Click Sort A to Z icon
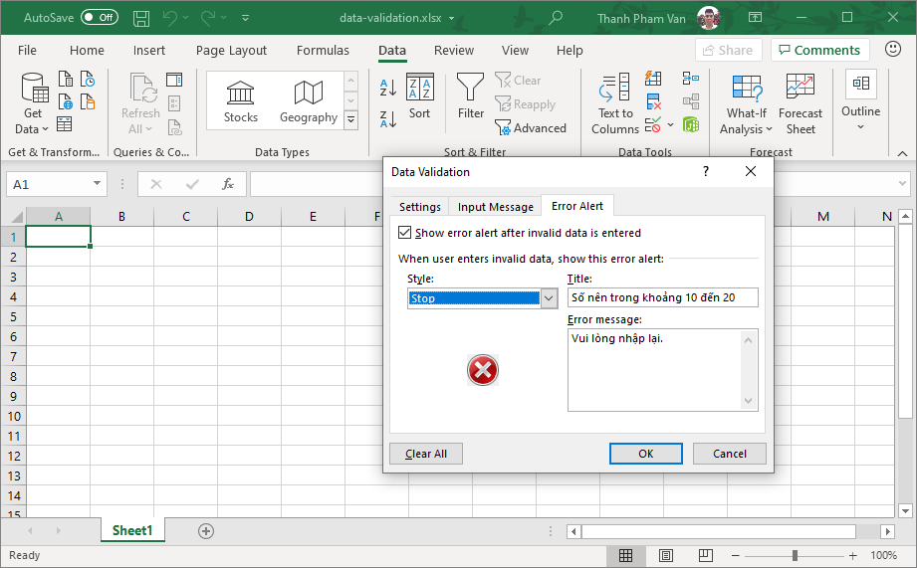The width and height of the screenshot is (917, 568). click(388, 88)
